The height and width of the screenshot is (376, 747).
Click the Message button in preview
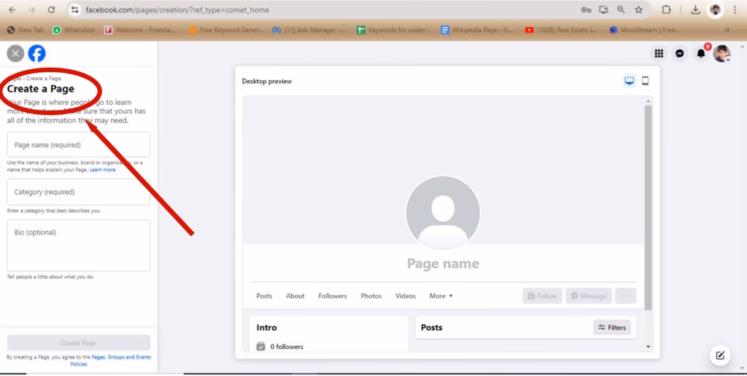589,296
